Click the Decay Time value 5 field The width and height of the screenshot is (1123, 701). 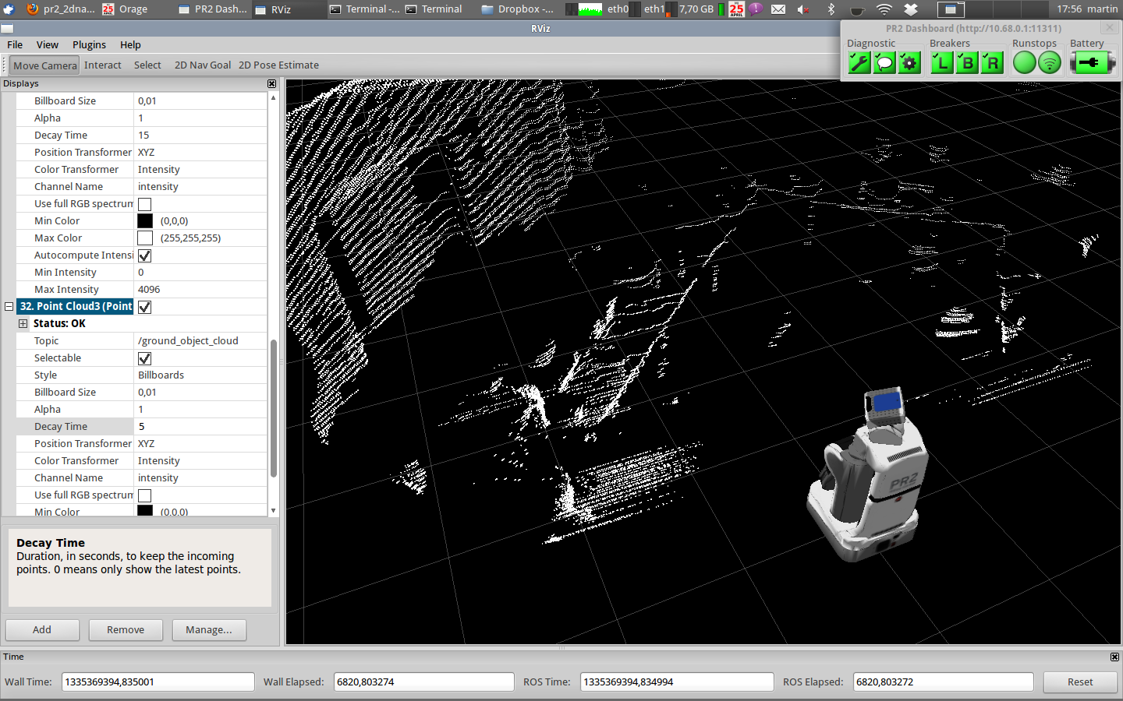[201, 427]
